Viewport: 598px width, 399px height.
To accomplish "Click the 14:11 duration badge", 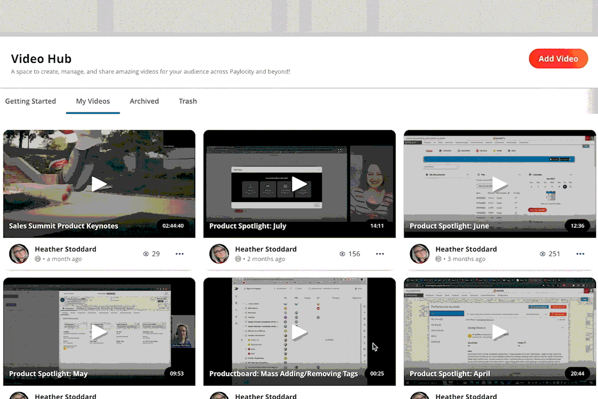I will pyautogui.click(x=377, y=226).
